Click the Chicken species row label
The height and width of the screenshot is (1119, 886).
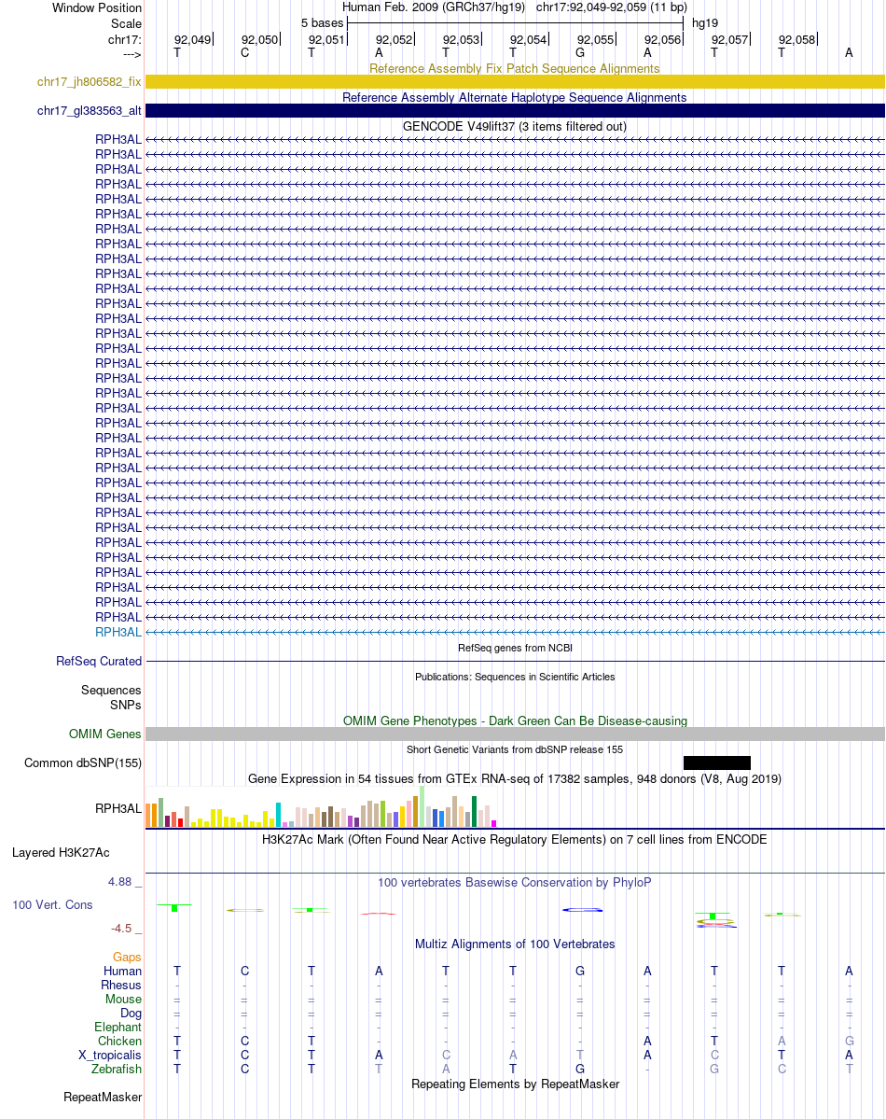120,1042
